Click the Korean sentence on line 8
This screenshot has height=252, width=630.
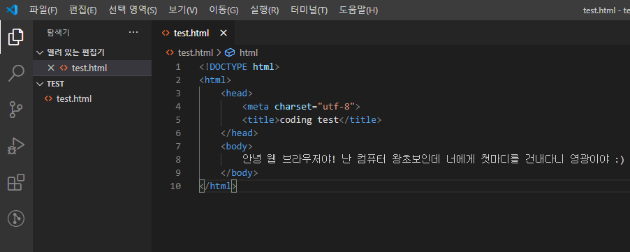click(434, 159)
